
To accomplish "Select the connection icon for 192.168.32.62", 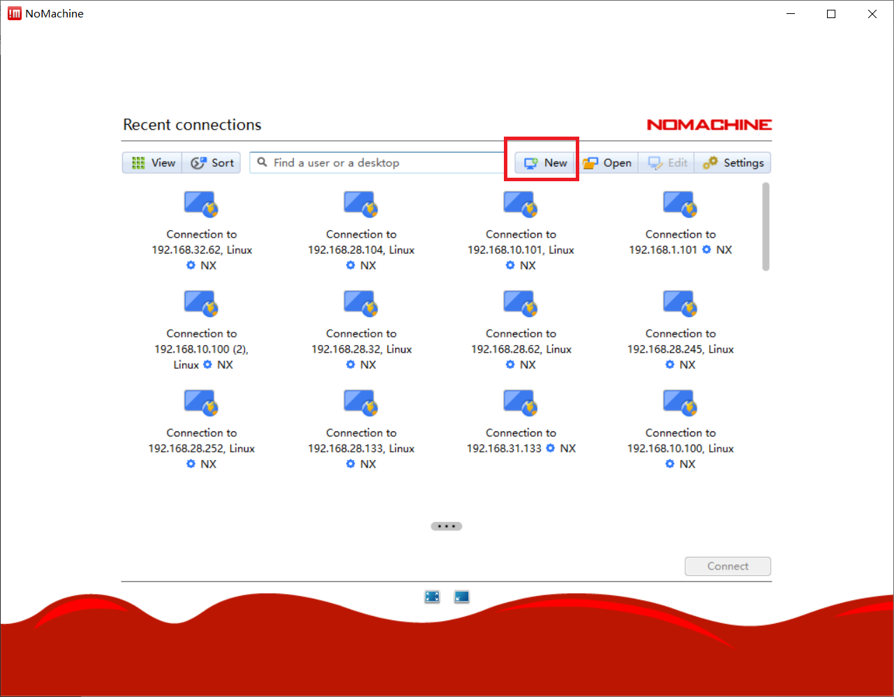I will point(202,205).
